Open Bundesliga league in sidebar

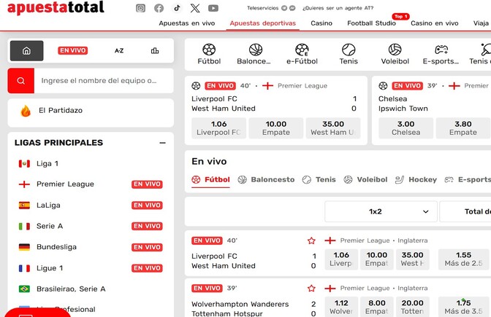click(x=56, y=247)
